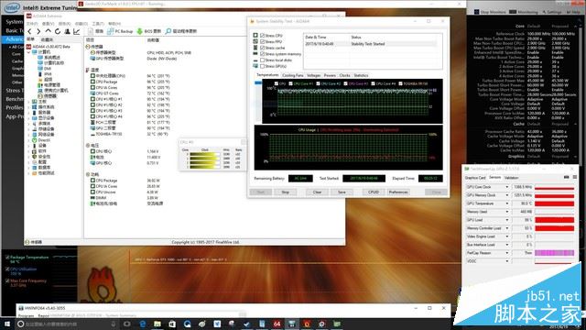Toggle Stress CPU checkbox

point(263,36)
